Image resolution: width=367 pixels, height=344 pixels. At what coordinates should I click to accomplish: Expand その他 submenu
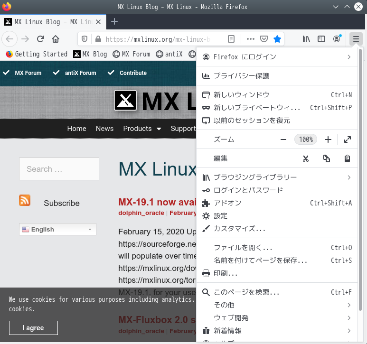tap(277, 306)
